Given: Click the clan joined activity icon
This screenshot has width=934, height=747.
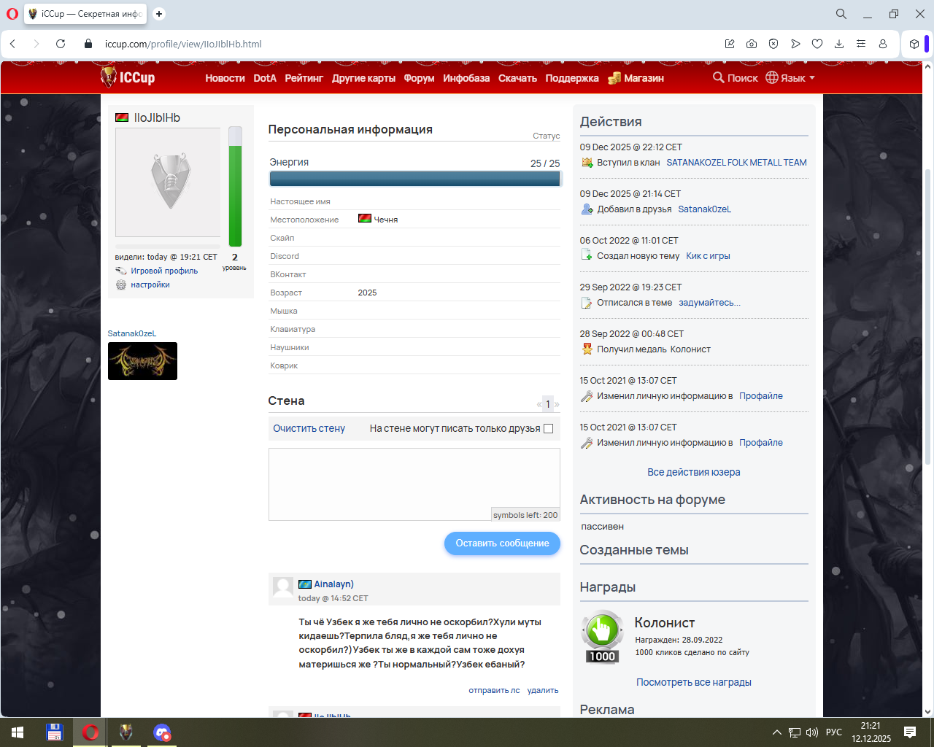Looking at the screenshot, I should click(x=587, y=163).
